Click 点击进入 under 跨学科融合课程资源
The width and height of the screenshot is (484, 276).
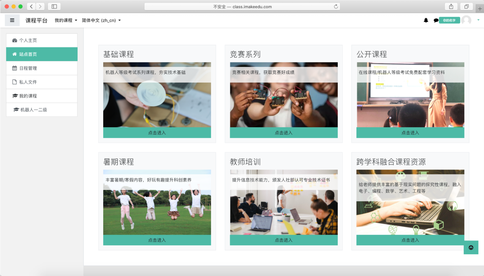coord(410,240)
